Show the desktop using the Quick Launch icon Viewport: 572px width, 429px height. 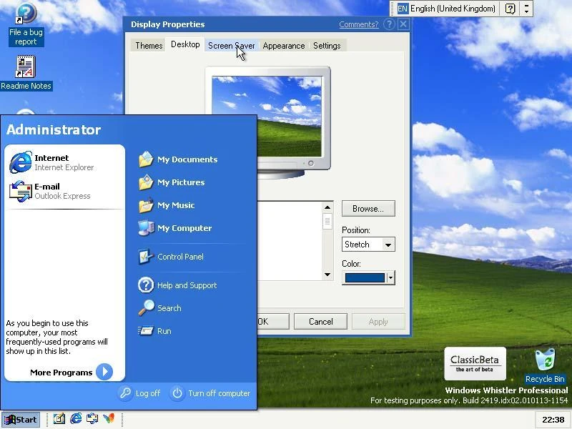coord(57,420)
